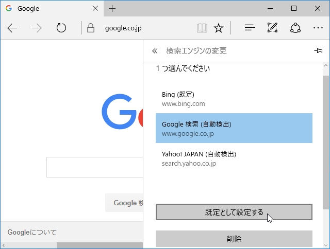Open reading view book icon

tap(202, 28)
